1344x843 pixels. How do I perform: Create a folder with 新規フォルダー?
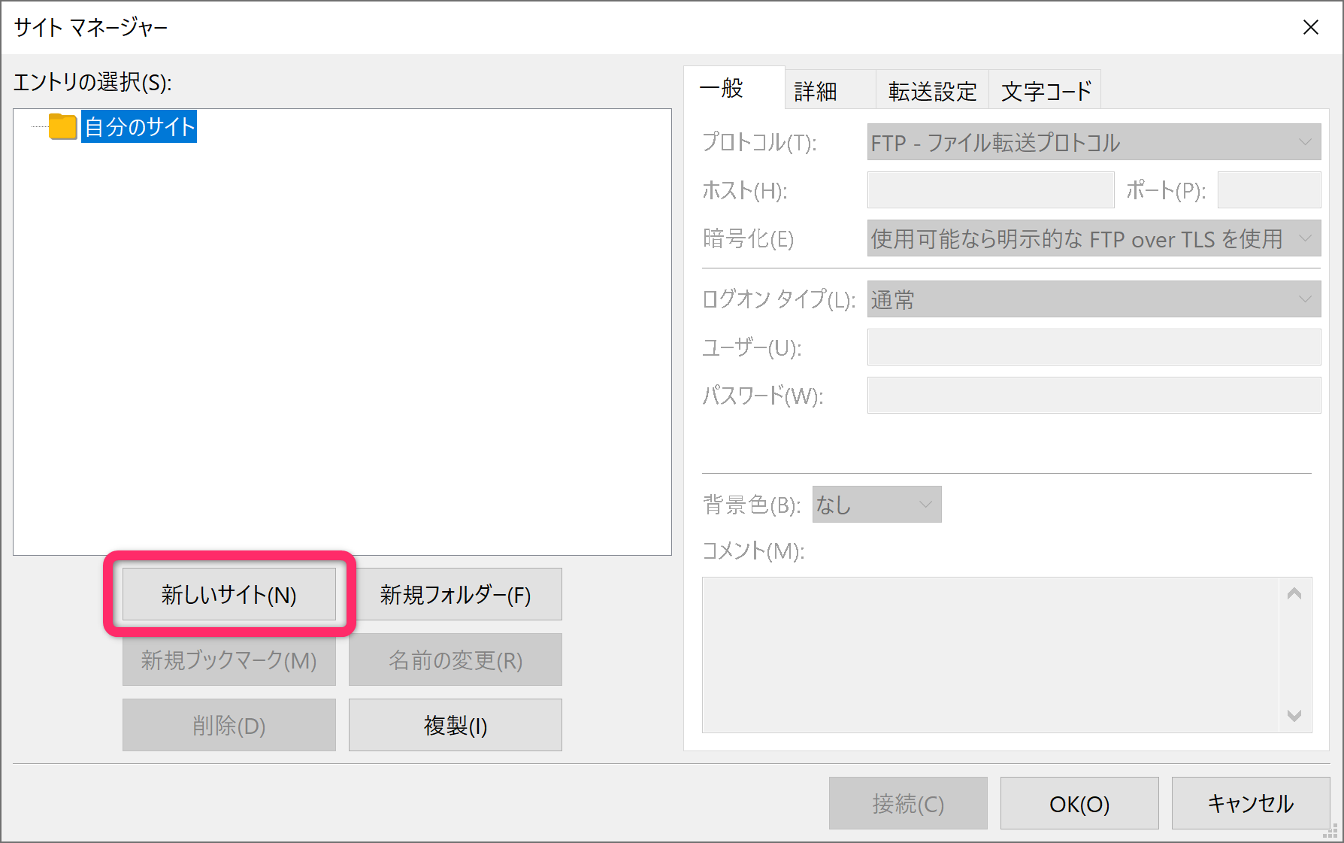point(455,594)
